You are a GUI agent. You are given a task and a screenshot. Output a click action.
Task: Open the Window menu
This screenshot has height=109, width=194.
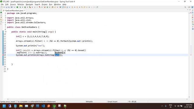click(x=57, y=4)
